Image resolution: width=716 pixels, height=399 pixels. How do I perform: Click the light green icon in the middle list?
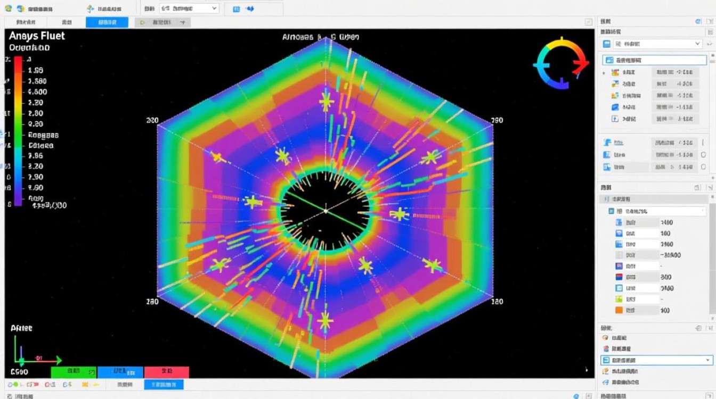[x=619, y=300]
